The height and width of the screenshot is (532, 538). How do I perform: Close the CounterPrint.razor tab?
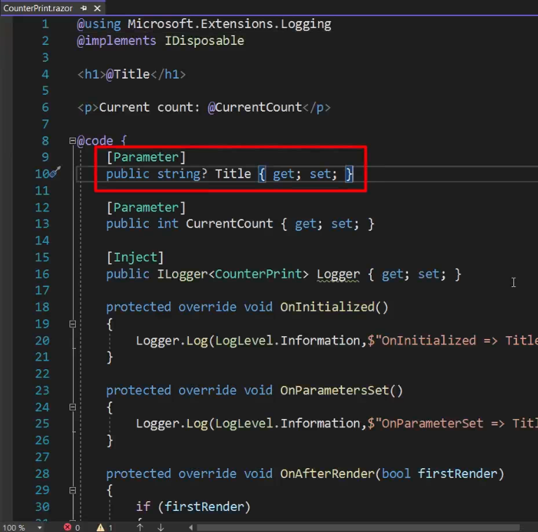pos(98,8)
